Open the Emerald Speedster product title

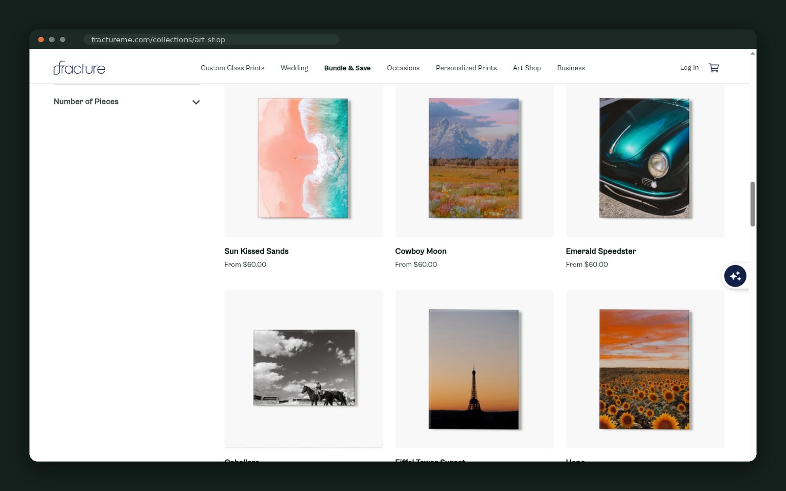click(x=601, y=251)
